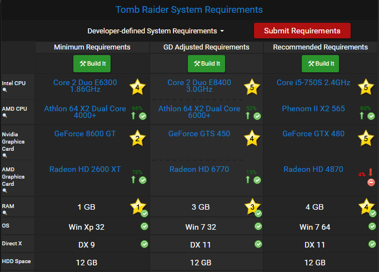Click green check beside Win 7 64
This screenshot has height=272, width=379.
372,226
